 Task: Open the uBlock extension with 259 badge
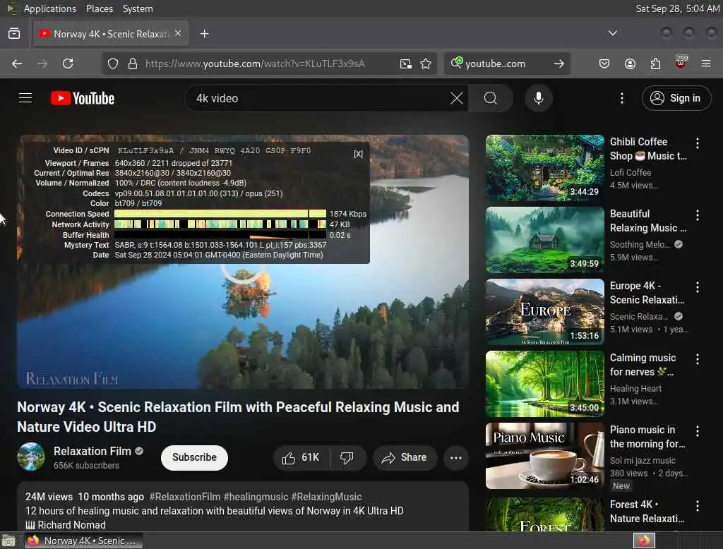point(681,63)
